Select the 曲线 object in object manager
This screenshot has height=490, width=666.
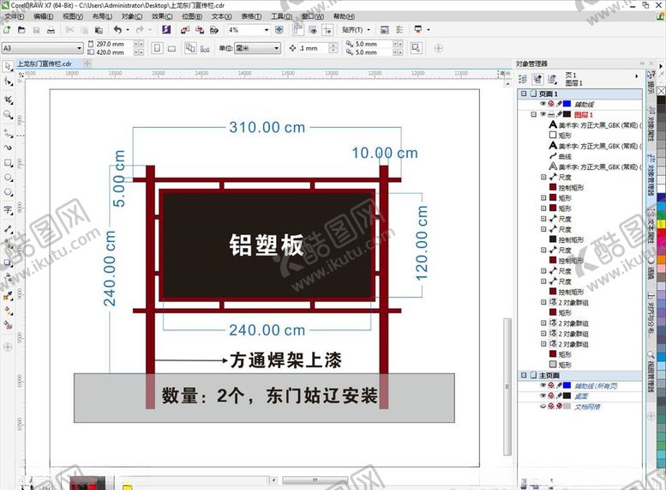567,156
